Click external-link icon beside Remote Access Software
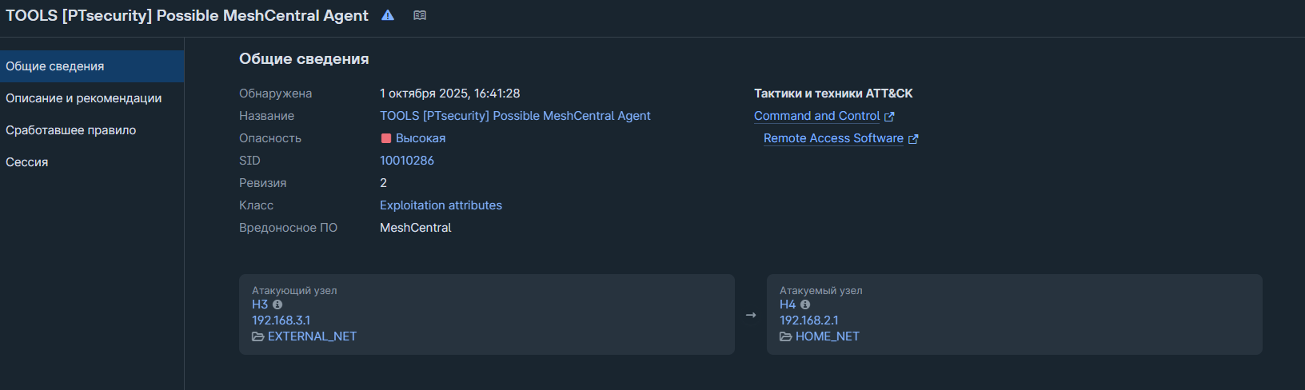Viewport: 1305px width, 390px height. (x=913, y=139)
